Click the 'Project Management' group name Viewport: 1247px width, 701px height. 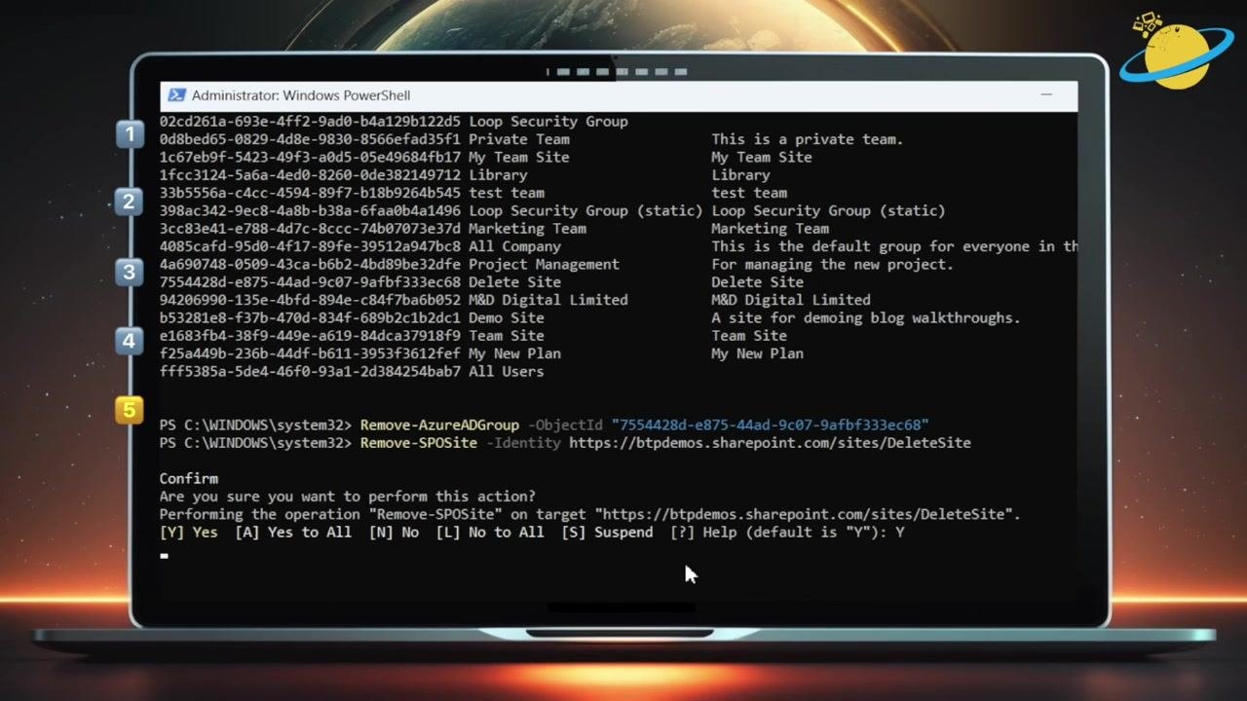[x=544, y=264]
